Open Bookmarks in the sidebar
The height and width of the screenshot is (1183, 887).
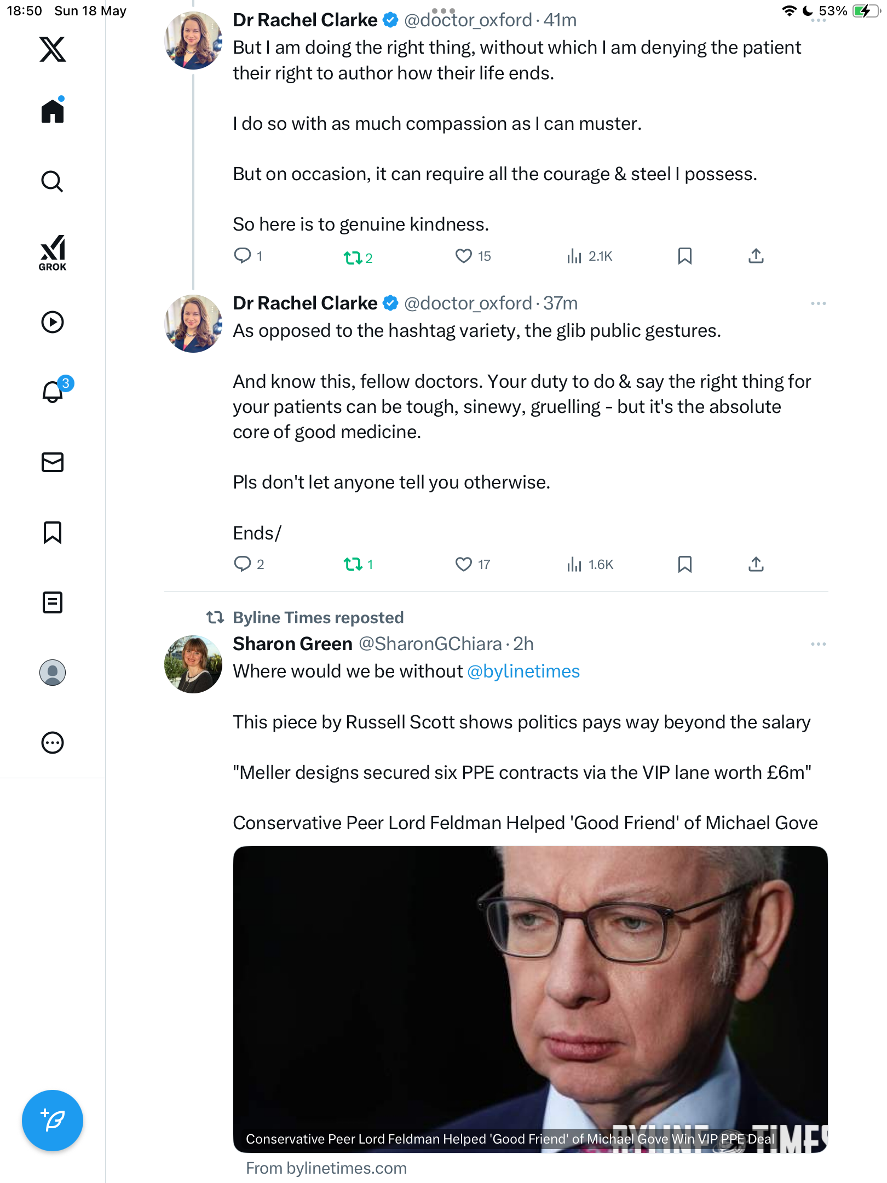click(x=53, y=532)
